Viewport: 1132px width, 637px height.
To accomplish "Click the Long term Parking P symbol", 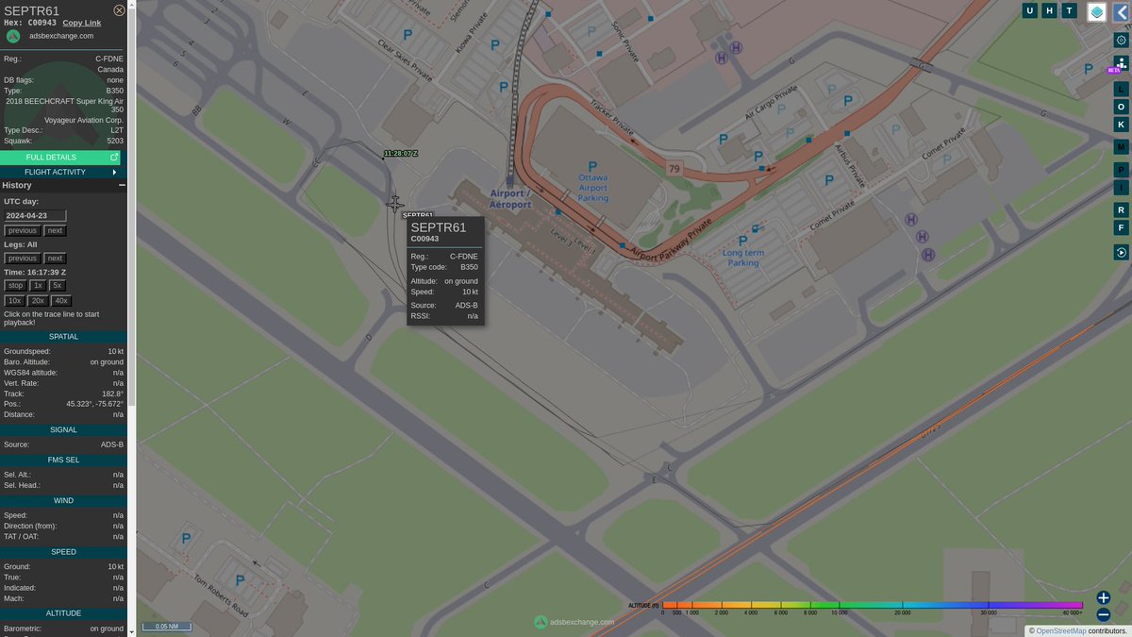I will pyautogui.click(x=742, y=241).
